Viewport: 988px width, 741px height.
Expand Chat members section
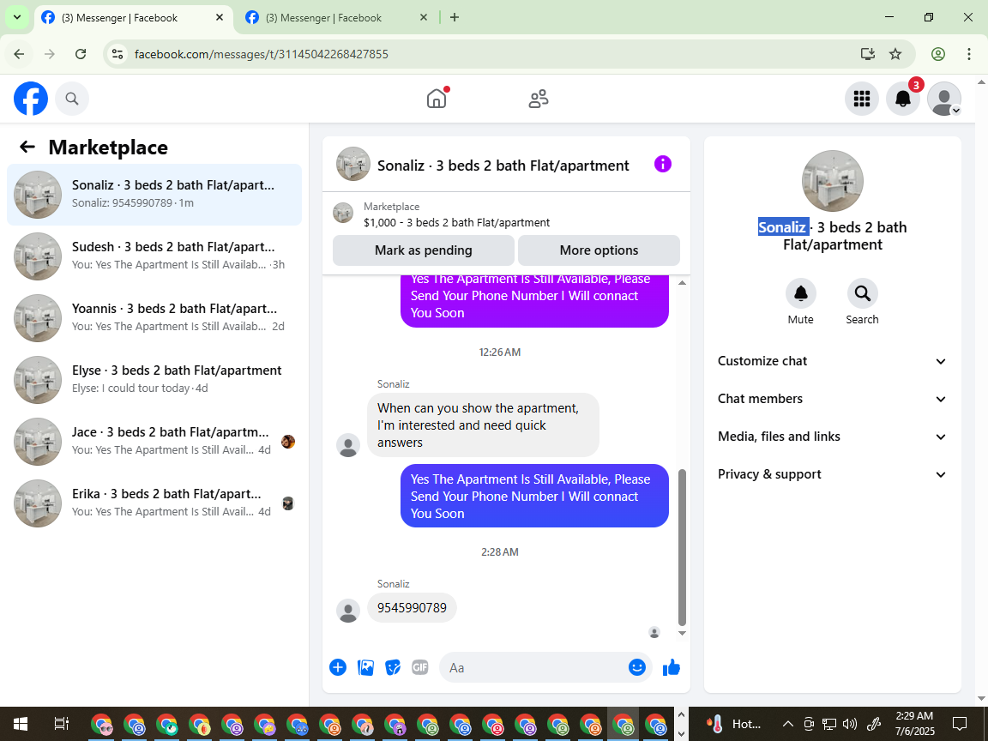833,399
